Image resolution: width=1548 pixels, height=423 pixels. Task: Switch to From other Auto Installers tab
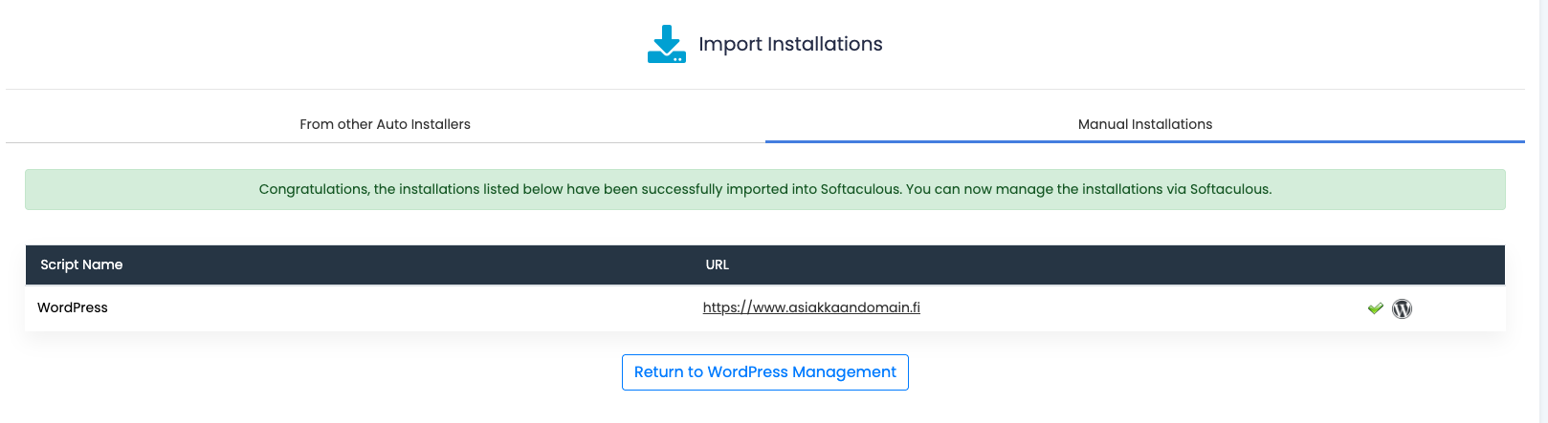click(385, 124)
